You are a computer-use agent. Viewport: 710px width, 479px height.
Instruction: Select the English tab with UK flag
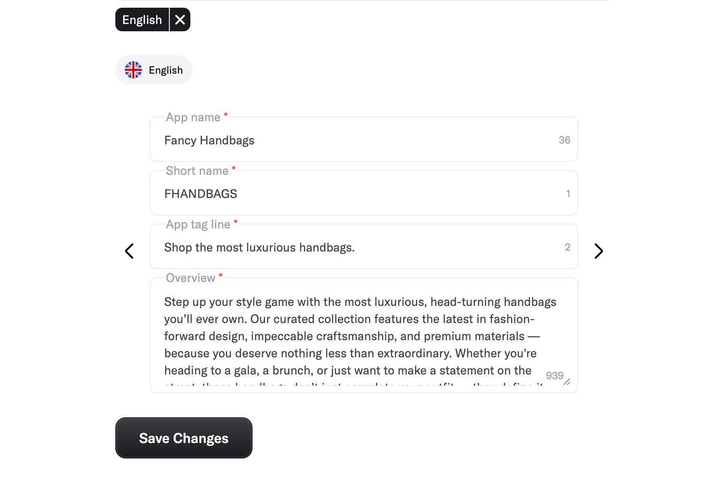click(153, 70)
